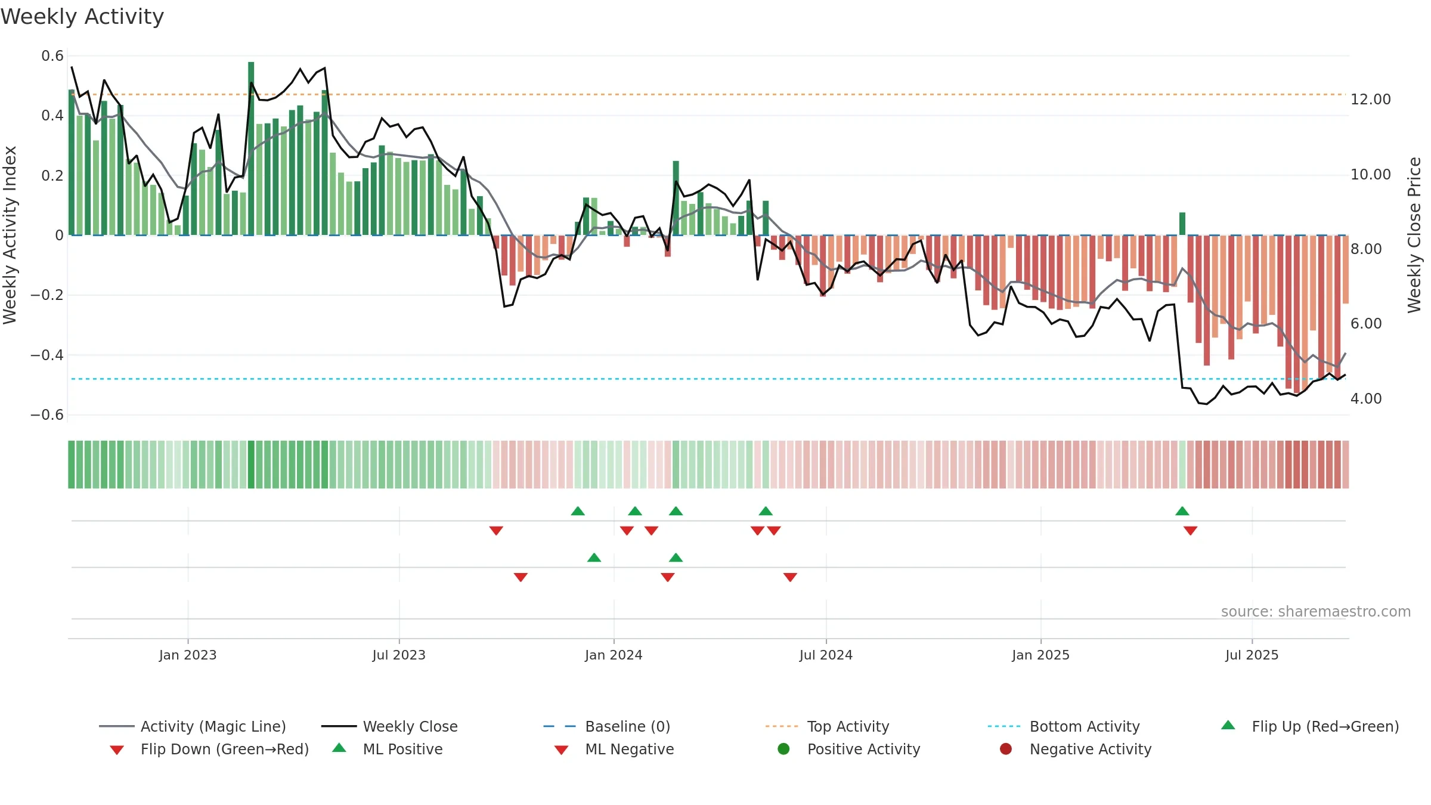Click the earliest ML Positive marker near Dec 2023
Screen dimensions: 1431x805
[x=594, y=558]
